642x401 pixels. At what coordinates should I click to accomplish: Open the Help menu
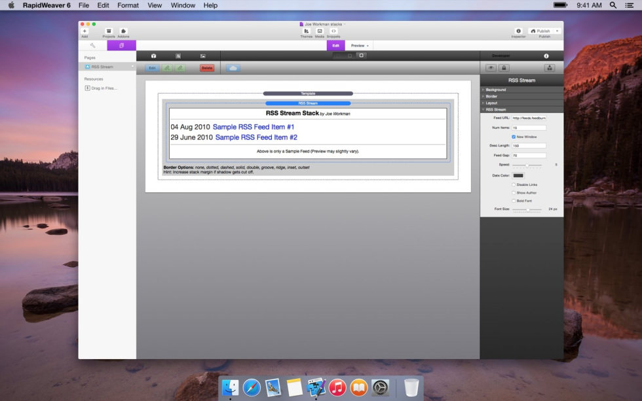tap(210, 5)
